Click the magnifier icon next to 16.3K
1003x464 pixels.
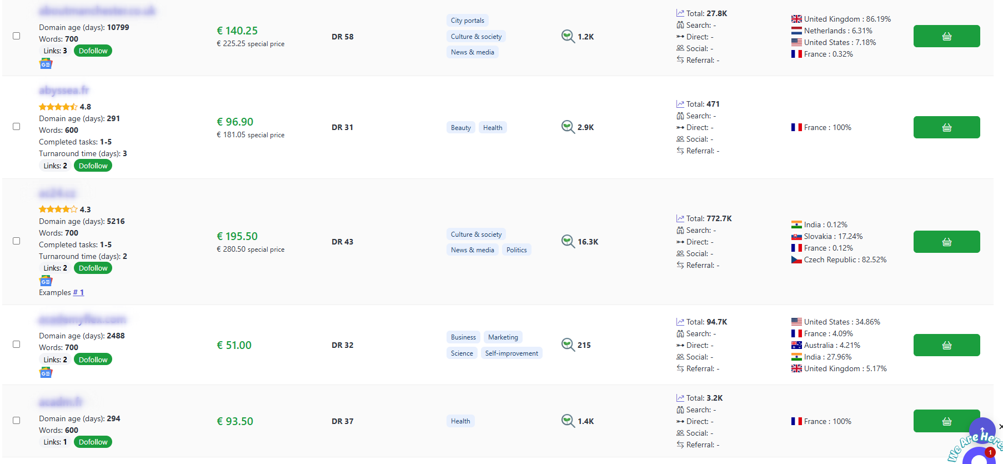pos(568,242)
